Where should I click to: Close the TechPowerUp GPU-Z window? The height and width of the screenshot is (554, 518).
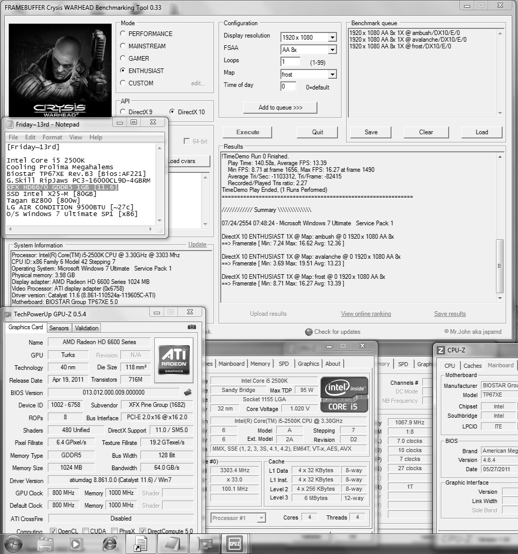click(x=190, y=312)
